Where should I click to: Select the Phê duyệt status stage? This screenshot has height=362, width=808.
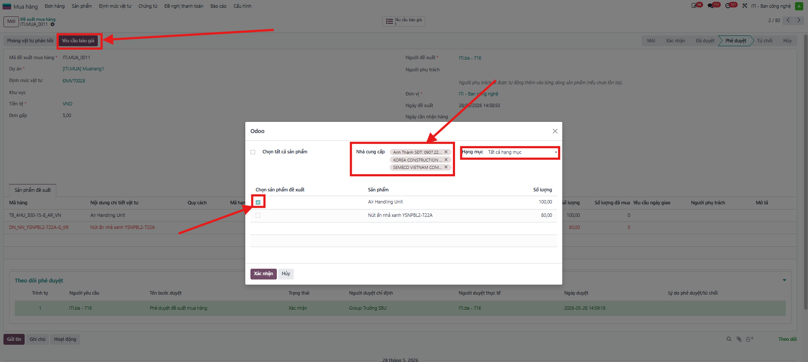pos(736,41)
